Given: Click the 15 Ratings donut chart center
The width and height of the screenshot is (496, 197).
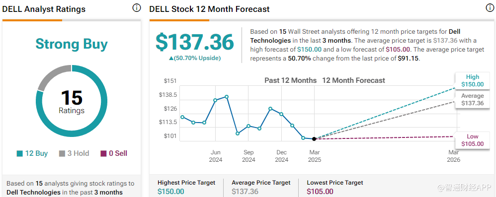Looking at the screenshot, I should (72, 101).
